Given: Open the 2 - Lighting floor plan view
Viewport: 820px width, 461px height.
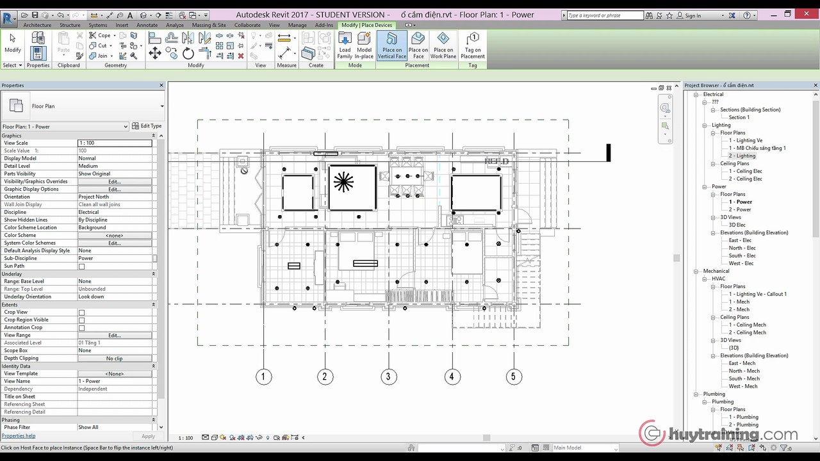Looking at the screenshot, I should pyautogui.click(x=742, y=156).
